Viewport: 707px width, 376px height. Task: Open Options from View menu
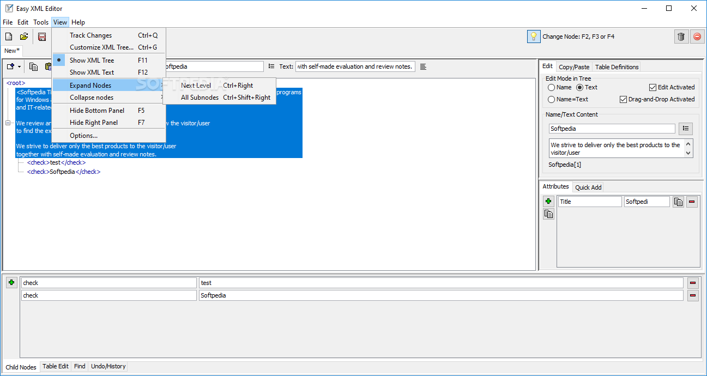108,136
